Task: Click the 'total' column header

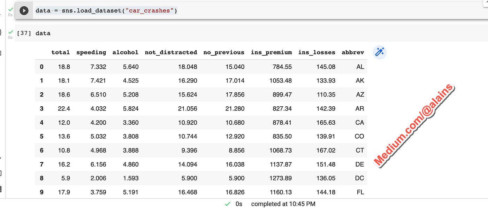Action: coord(61,52)
